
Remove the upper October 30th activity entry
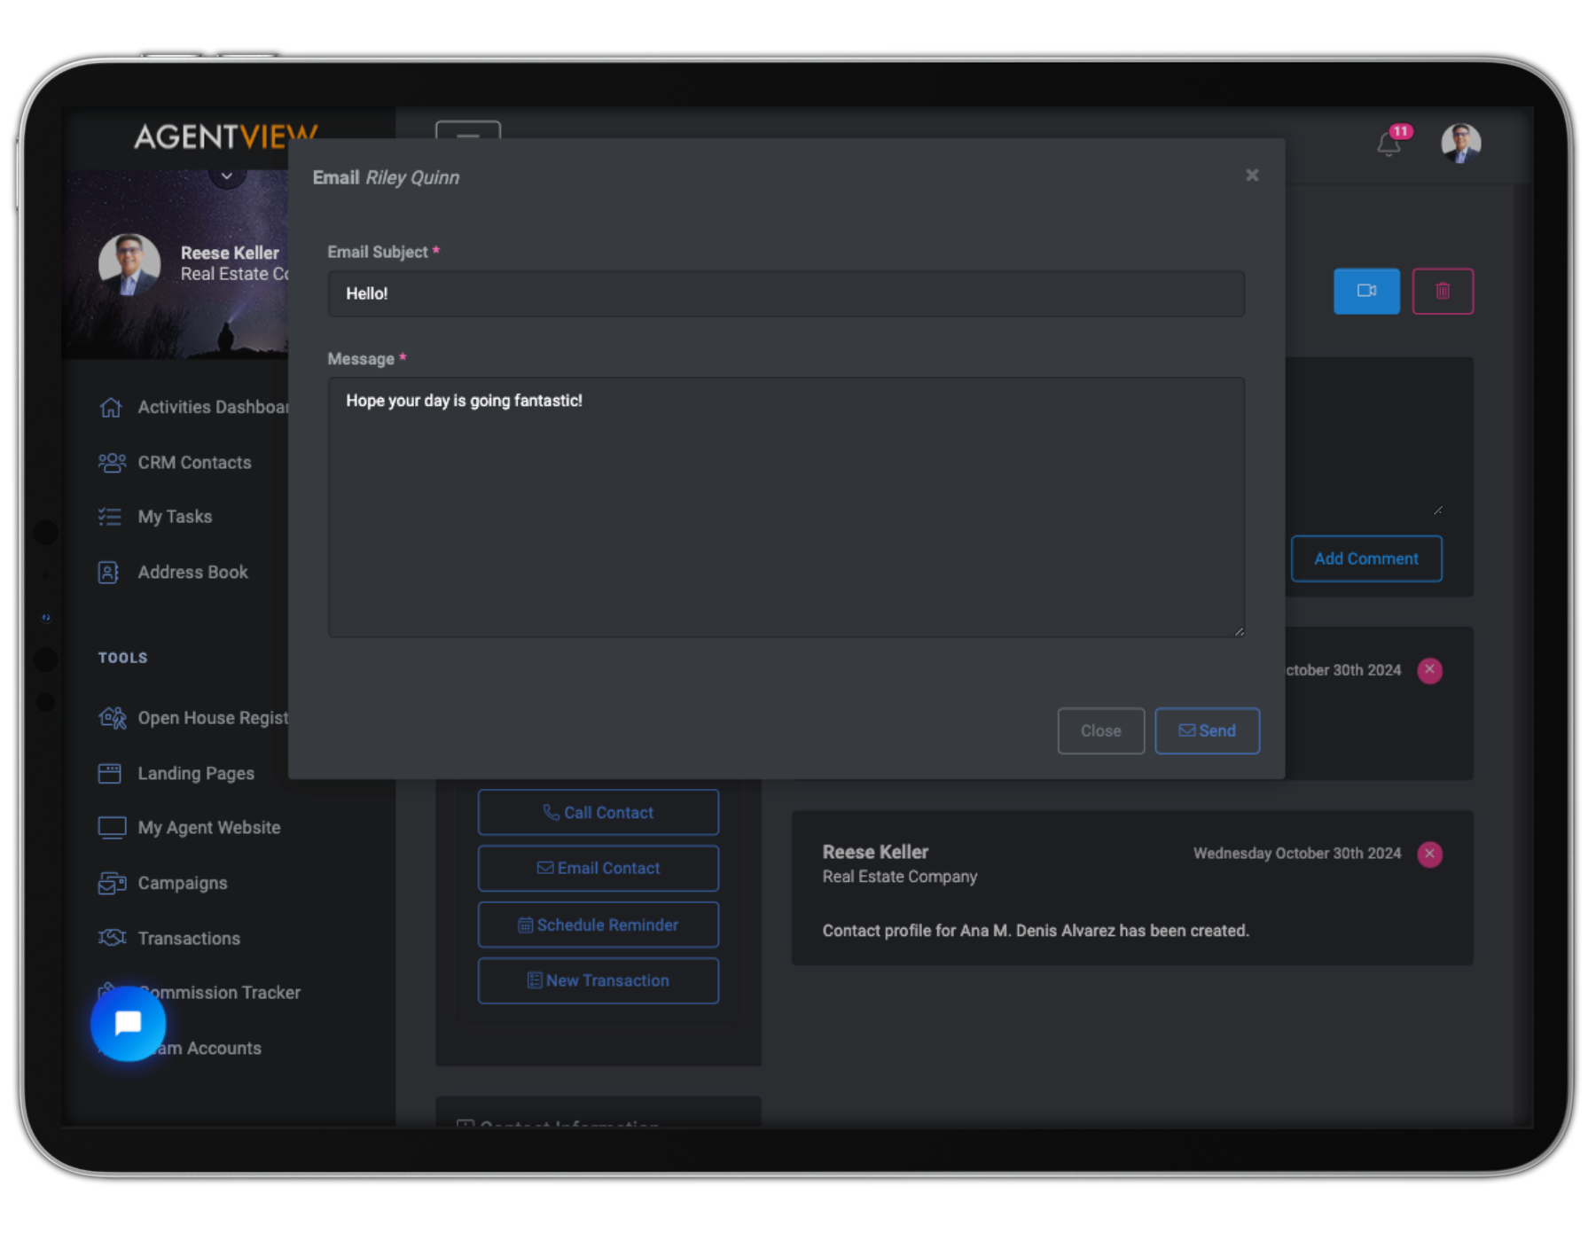coord(1429,670)
